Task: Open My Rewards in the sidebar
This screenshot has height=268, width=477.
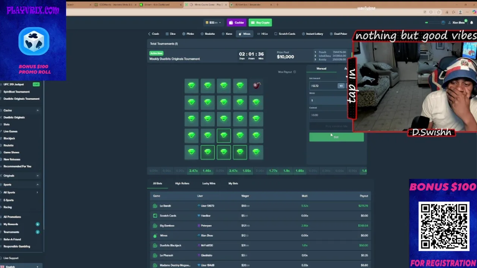Action: 11,224
